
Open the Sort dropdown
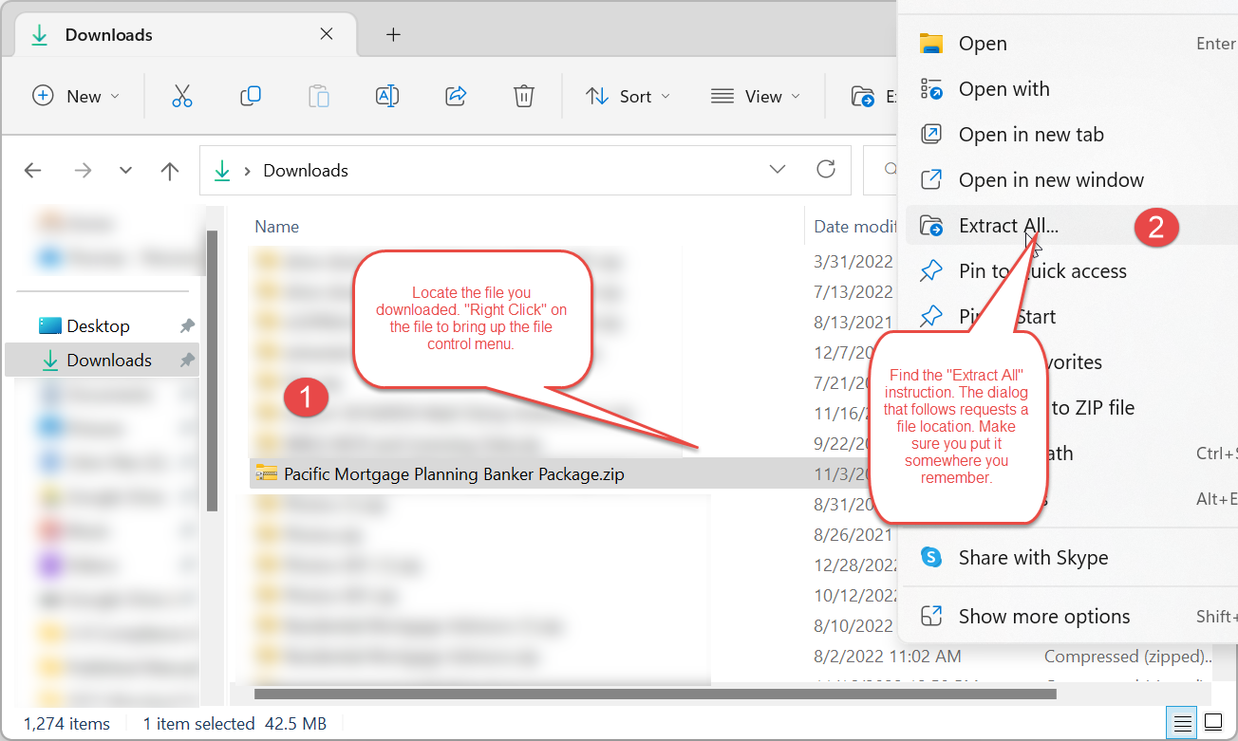click(628, 96)
